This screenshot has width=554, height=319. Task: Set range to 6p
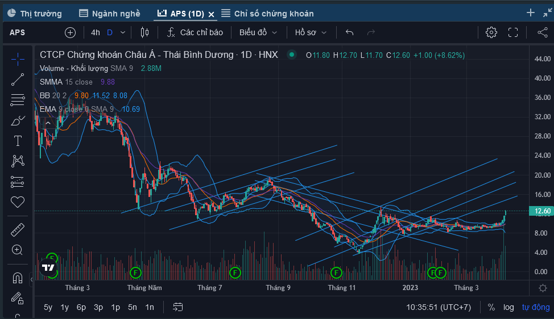pos(81,308)
